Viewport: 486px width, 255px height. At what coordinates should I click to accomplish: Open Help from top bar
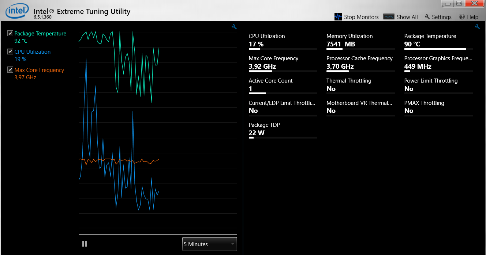(469, 17)
